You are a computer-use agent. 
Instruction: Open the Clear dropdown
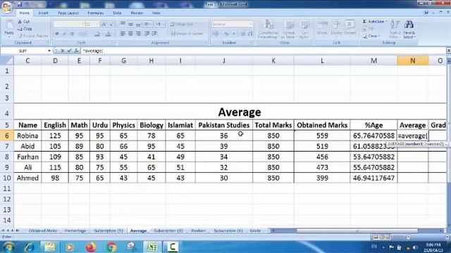click(371, 36)
